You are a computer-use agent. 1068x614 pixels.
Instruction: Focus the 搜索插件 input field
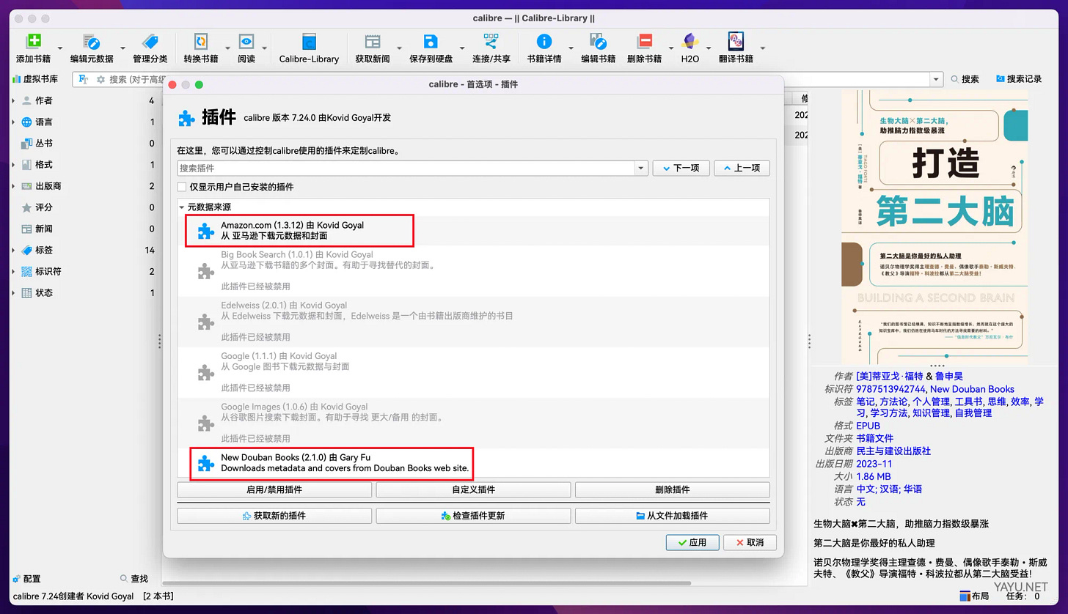(406, 168)
